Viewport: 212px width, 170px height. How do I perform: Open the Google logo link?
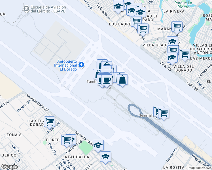(9, 167)
